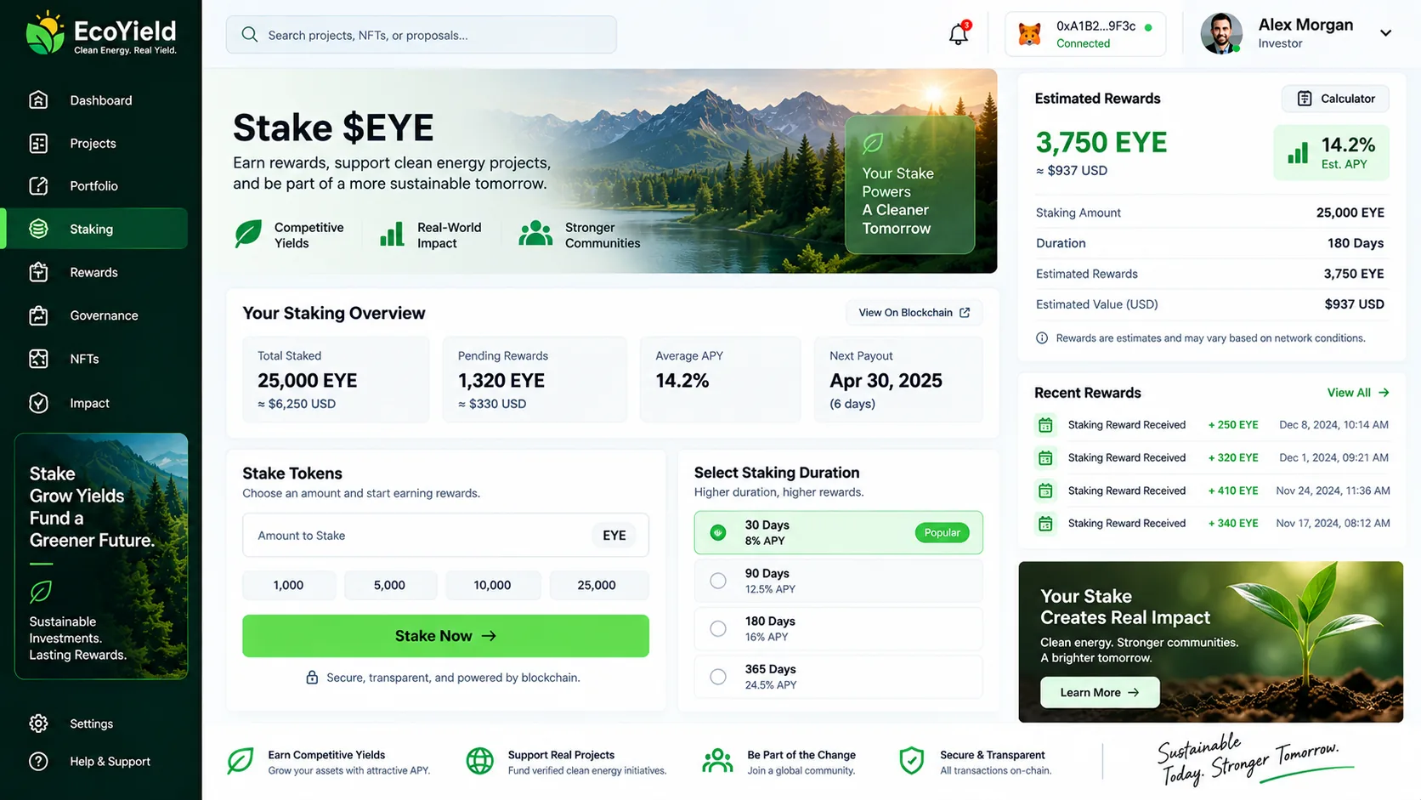The width and height of the screenshot is (1421, 800).
Task: Click the Governance sidebar icon
Action: click(x=38, y=315)
